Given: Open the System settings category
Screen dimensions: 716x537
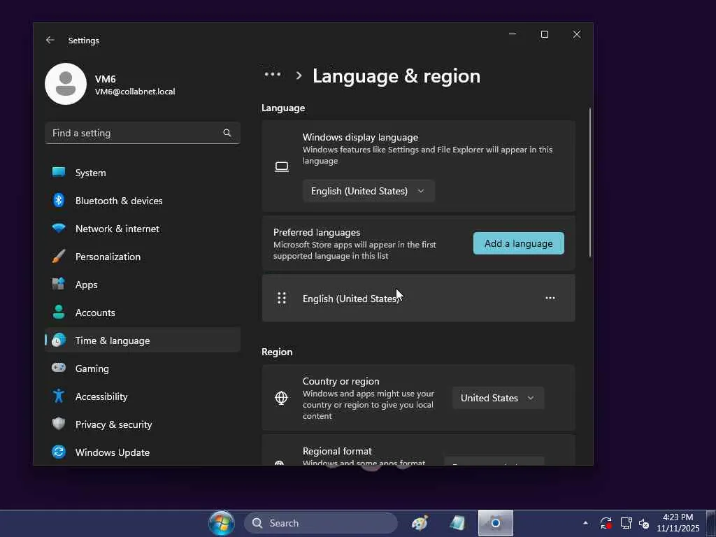Looking at the screenshot, I should point(143,173).
